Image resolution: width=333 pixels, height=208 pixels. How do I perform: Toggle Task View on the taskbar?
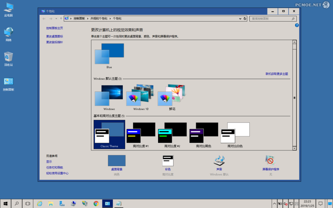click(27, 203)
